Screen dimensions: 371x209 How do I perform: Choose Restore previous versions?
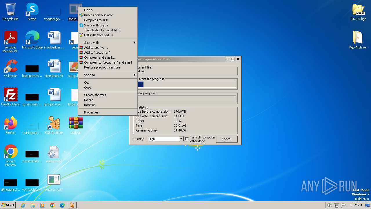pos(108,67)
